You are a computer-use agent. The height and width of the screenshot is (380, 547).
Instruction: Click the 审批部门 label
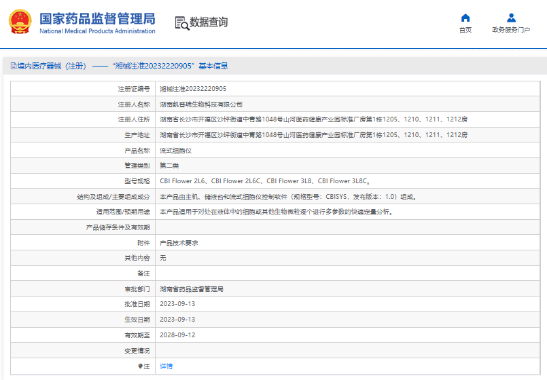137,289
